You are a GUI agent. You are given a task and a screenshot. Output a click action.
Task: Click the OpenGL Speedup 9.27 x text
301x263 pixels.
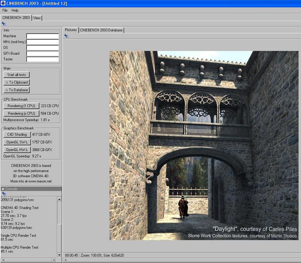coord(22,156)
